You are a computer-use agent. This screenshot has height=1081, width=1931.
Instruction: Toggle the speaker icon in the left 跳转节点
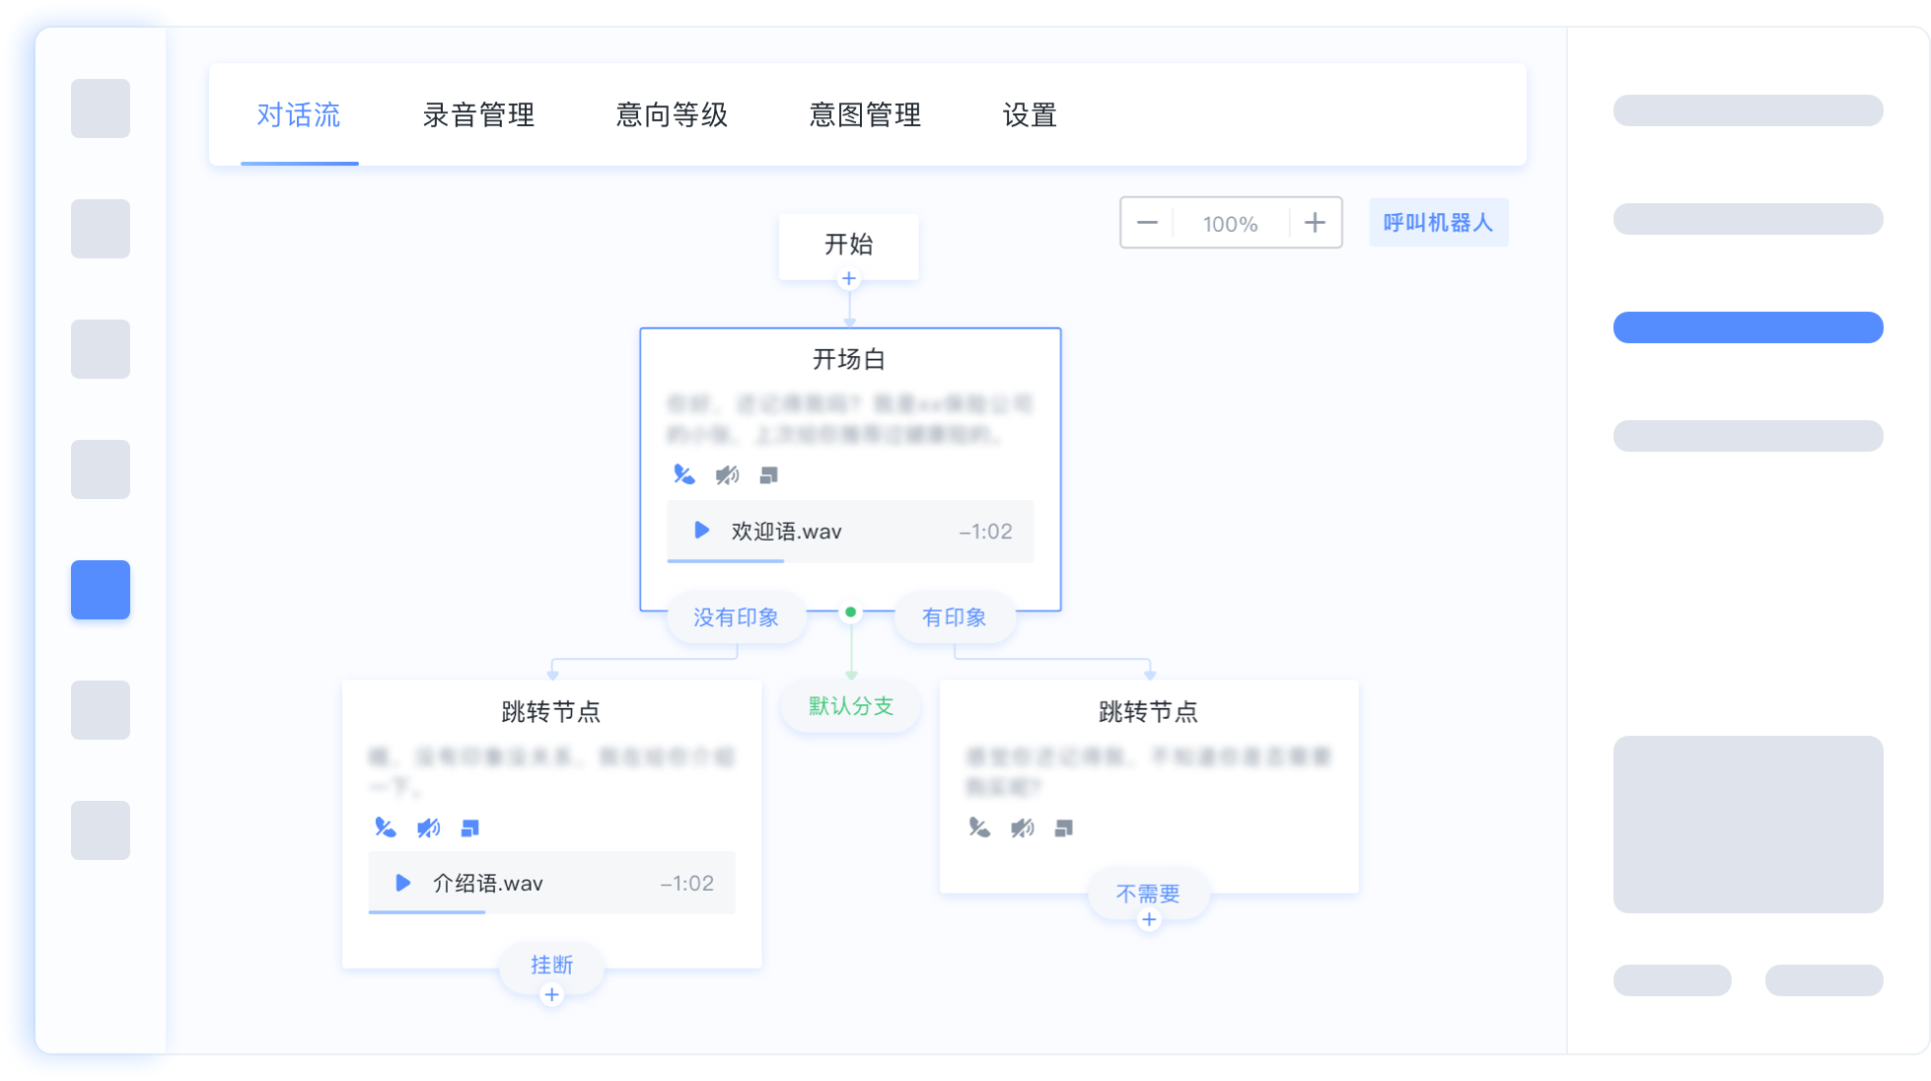428,828
